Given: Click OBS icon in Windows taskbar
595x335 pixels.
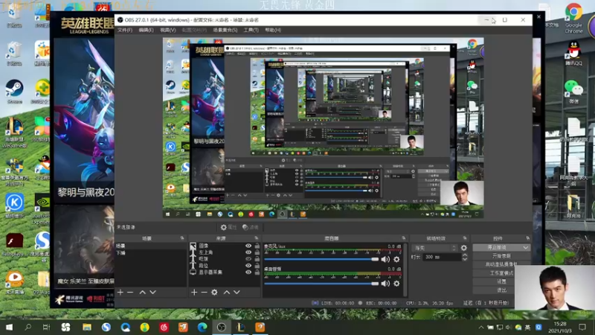Looking at the screenshot, I should point(222,327).
